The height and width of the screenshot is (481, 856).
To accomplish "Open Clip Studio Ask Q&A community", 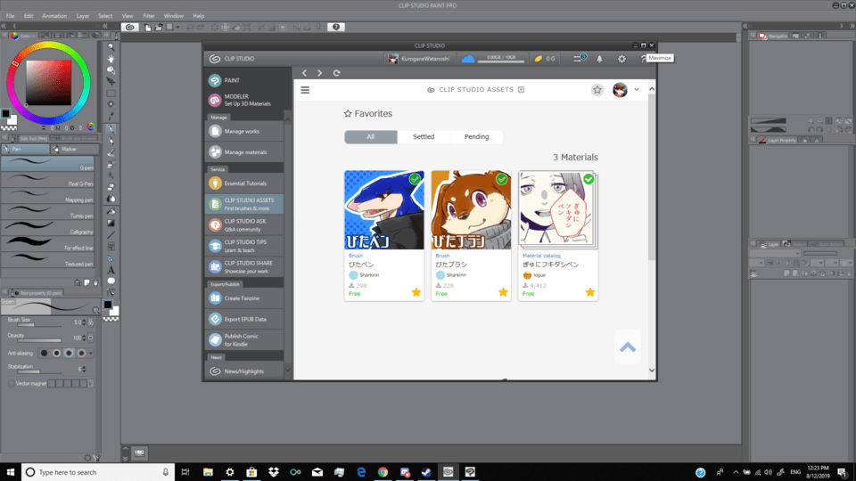I will tap(244, 225).
